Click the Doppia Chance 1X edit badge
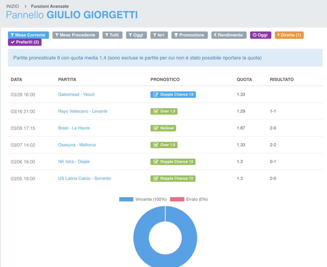 click(173, 95)
